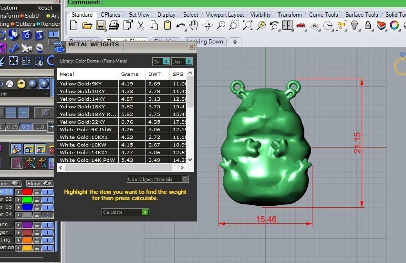
Task: Expand layer 04 arrow
Action: point(18,215)
